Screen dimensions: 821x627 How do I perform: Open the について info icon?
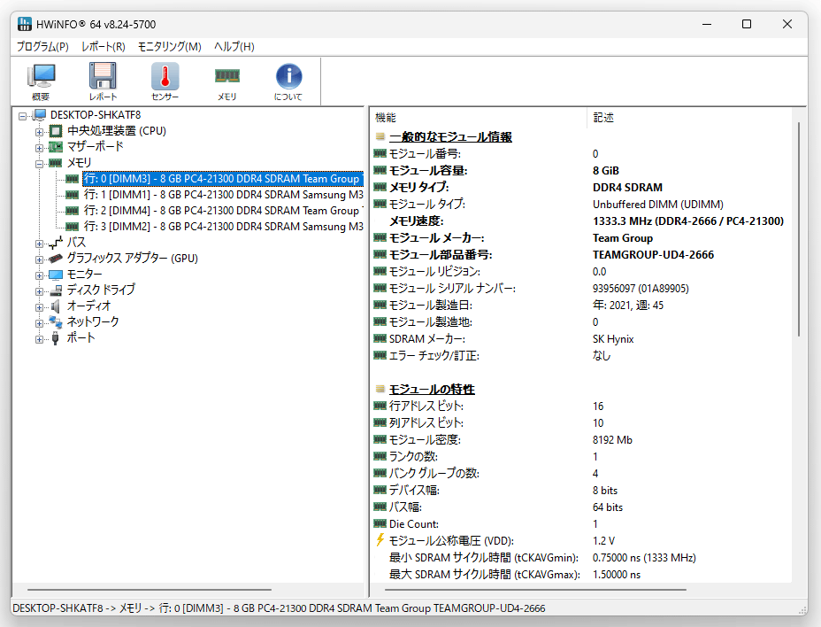point(288,81)
